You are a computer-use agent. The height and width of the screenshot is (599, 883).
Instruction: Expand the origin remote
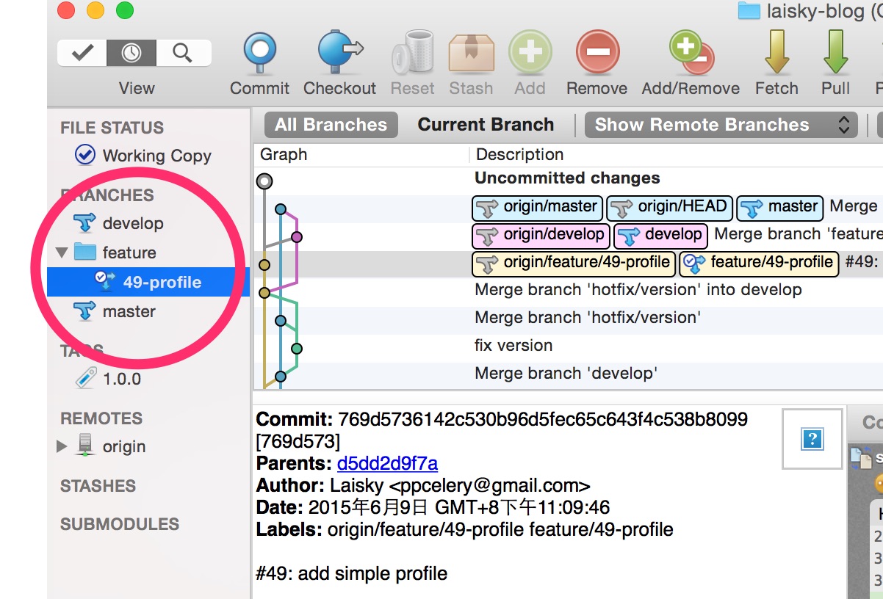62,446
